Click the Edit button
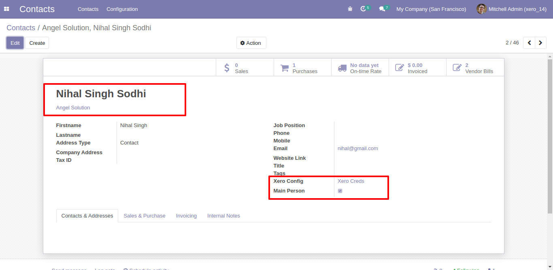The width and height of the screenshot is (553, 270). click(15, 43)
